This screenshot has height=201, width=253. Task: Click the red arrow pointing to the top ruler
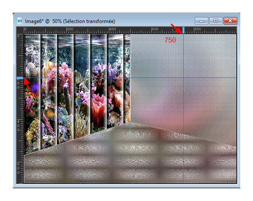coord(177,29)
